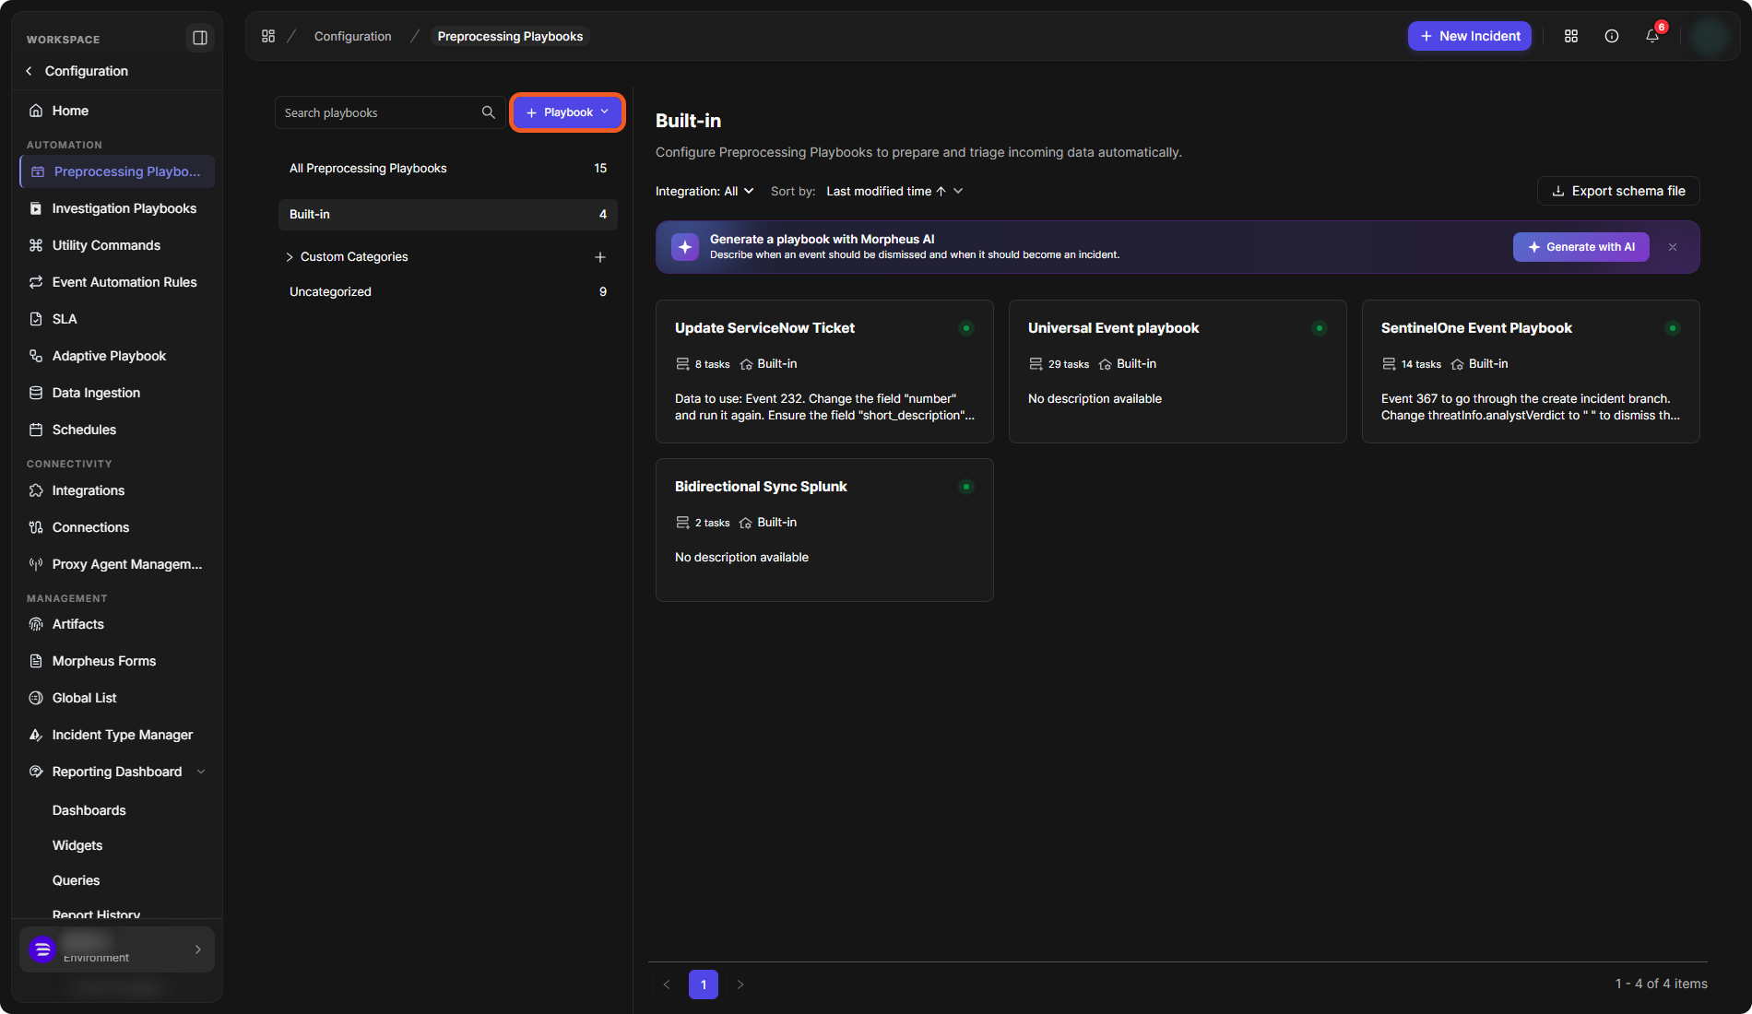Click the Morpheus AI sparkle icon
Viewport: 1752px width, 1014px height.
(685, 247)
